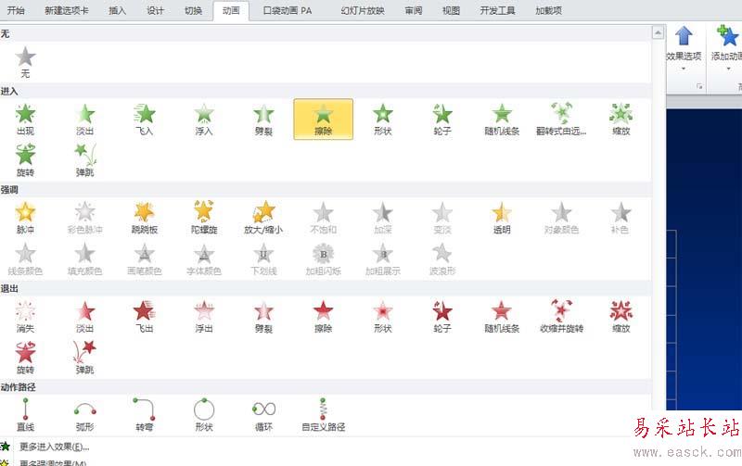742x466 pixels.
Task: Switch to the 插入 tab
Action: [118, 10]
